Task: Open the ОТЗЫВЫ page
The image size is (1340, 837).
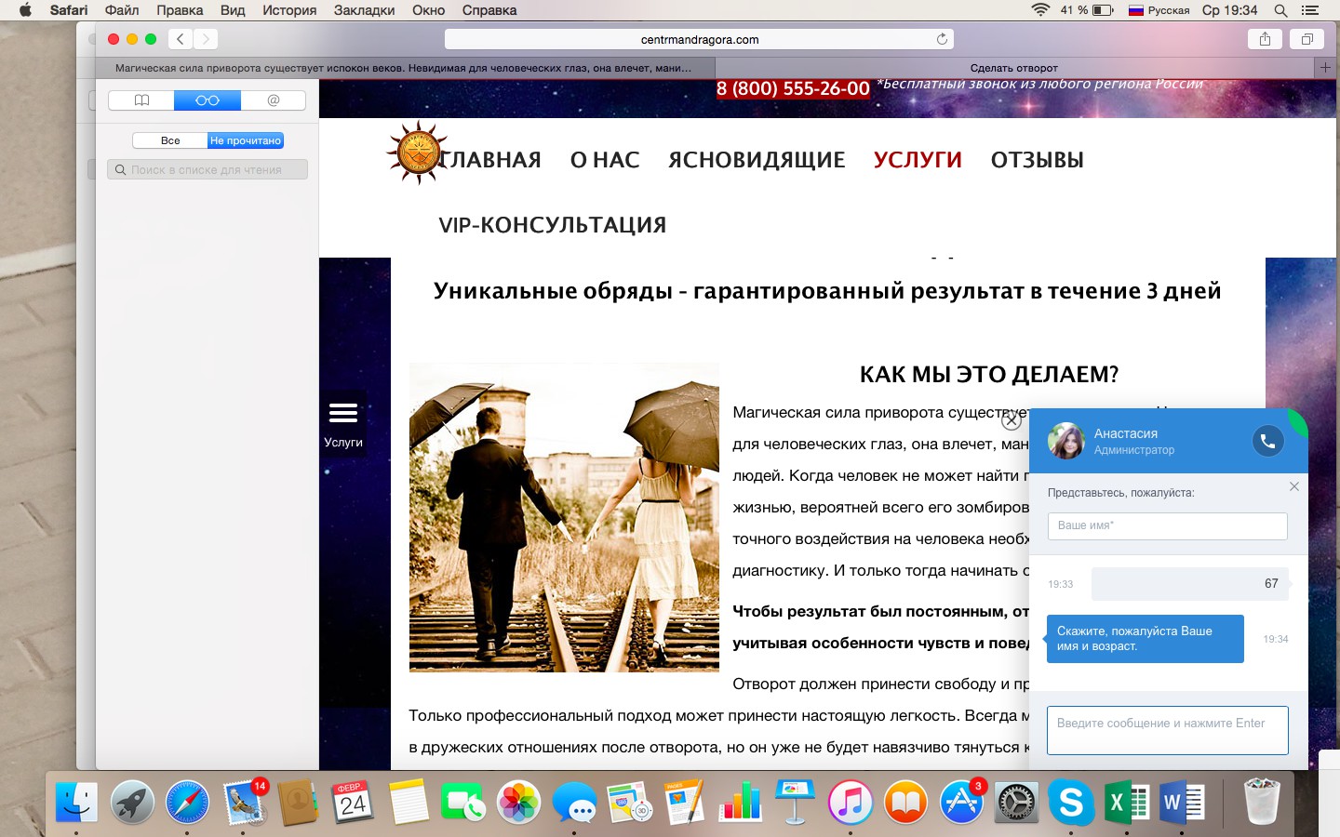Action: (x=1038, y=160)
